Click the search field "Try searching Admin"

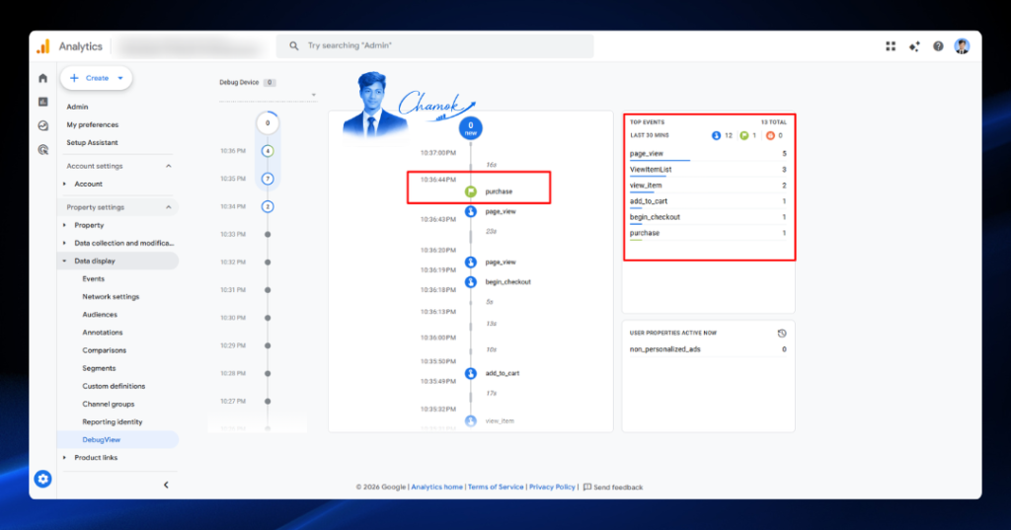click(x=435, y=45)
